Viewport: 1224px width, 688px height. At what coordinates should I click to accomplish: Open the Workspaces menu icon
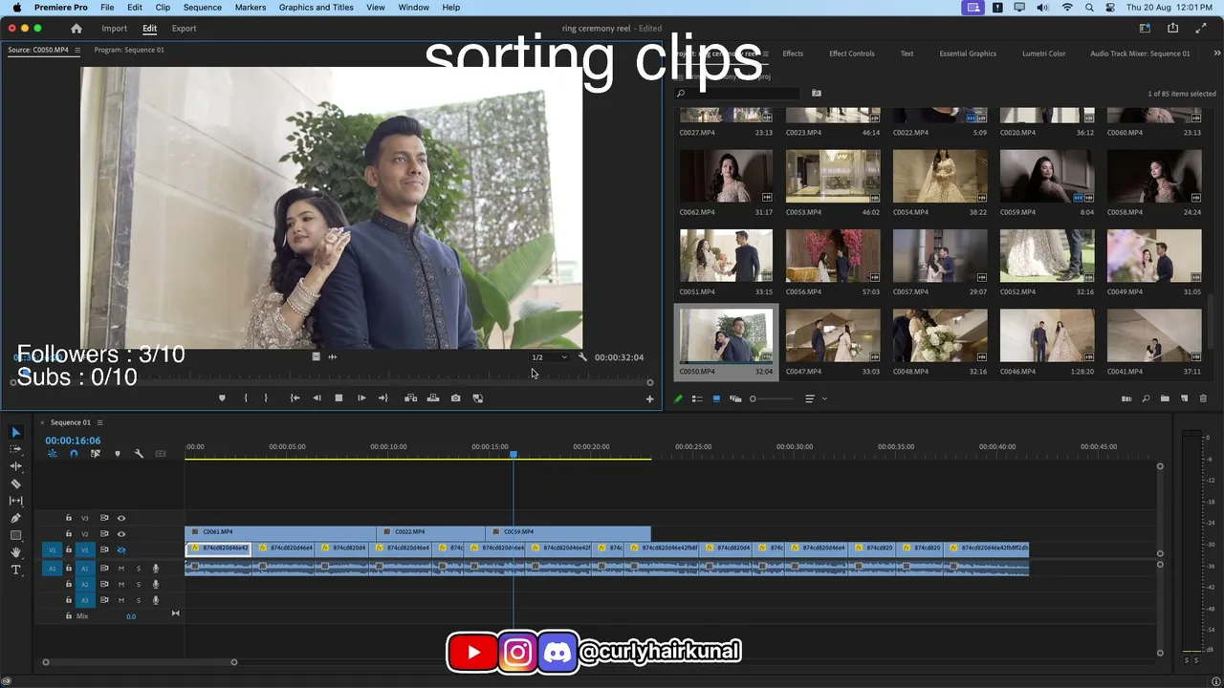(x=1144, y=29)
